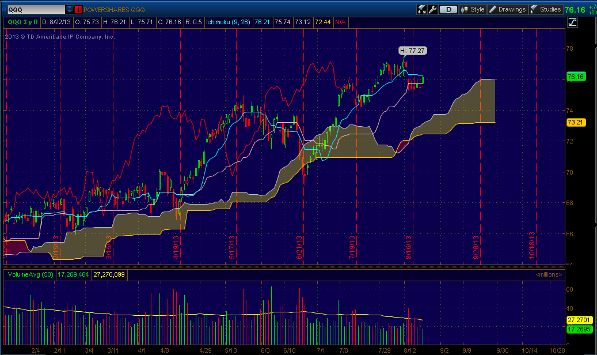Screen dimensions: 597x355
Task: Click the 72.44 Ichimoku span value
Action: tap(323, 22)
